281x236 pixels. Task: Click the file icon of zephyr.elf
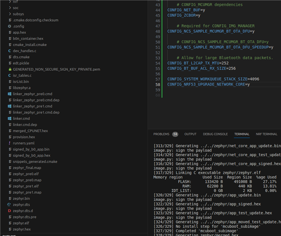(x=10, y=223)
